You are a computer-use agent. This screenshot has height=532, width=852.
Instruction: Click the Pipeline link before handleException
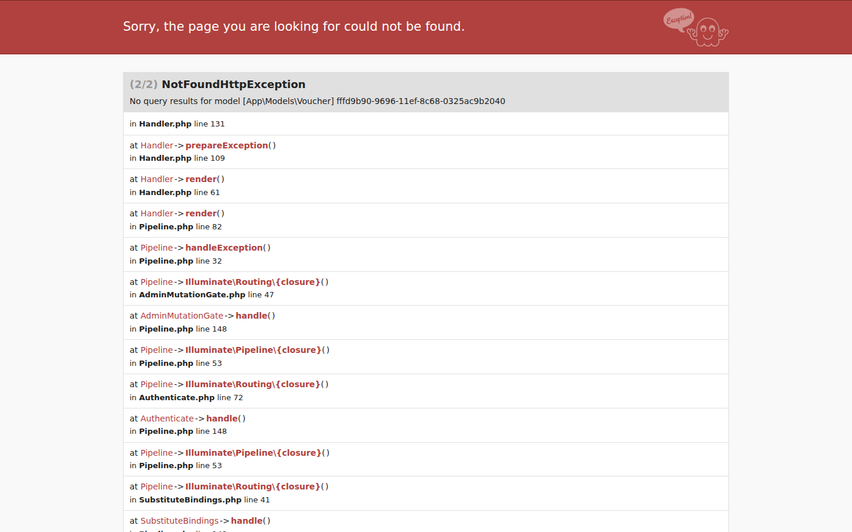157,248
